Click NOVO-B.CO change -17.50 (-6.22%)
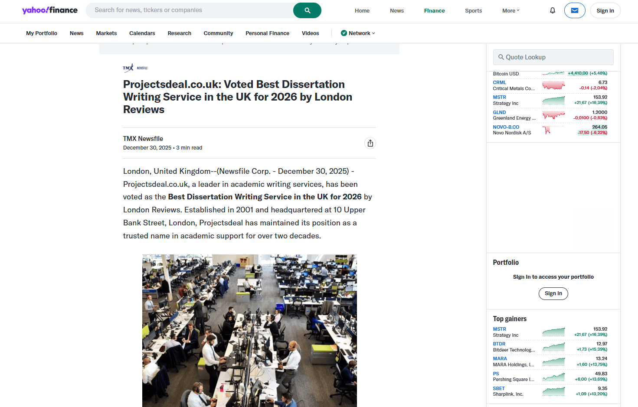 click(592, 133)
